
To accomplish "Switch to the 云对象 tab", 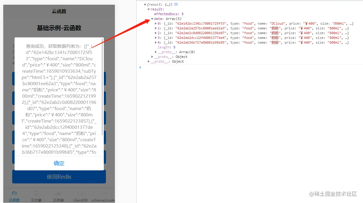I will pyautogui.click(x=36, y=196).
